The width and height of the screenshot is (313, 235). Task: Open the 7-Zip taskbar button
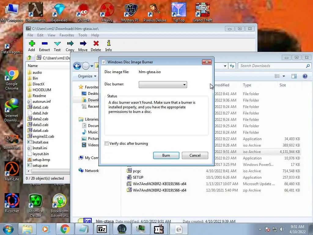pos(102,229)
